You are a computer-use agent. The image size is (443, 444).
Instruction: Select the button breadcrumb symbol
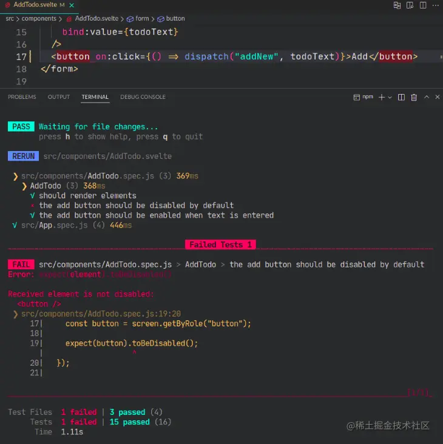point(171,19)
